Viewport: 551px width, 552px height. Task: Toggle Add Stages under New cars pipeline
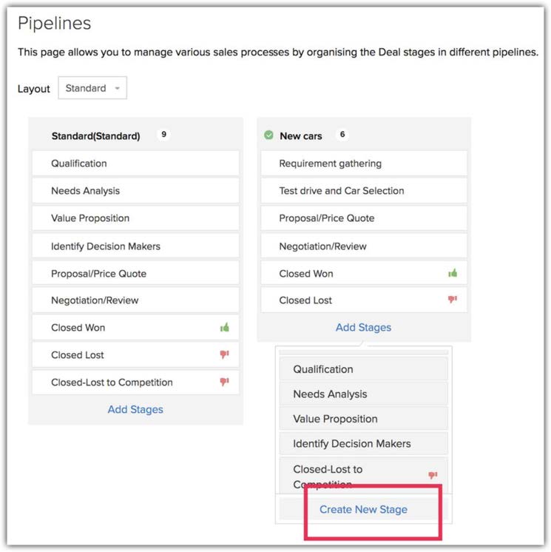coord(363,327)
